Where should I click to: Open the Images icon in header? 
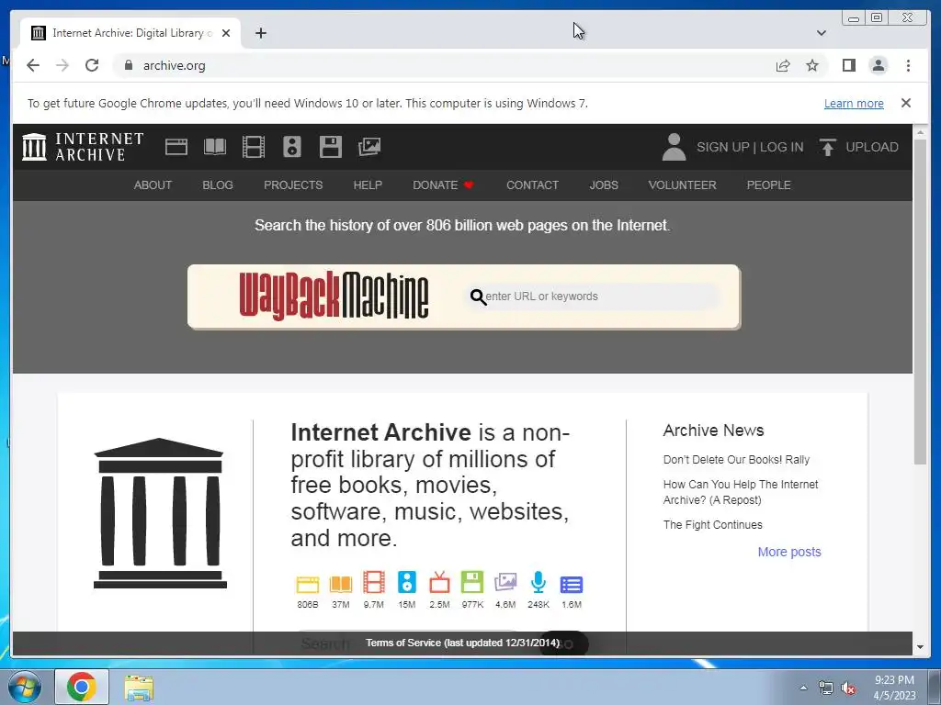pyautogui.click(x=369, y=147)
